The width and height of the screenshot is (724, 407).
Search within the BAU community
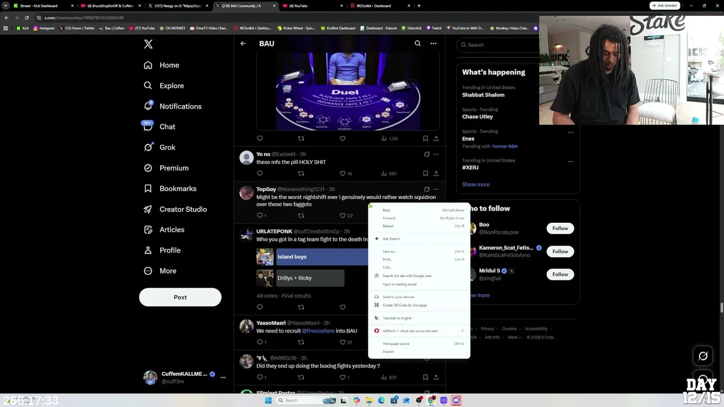pyautogui.click(x=417, y=44)
